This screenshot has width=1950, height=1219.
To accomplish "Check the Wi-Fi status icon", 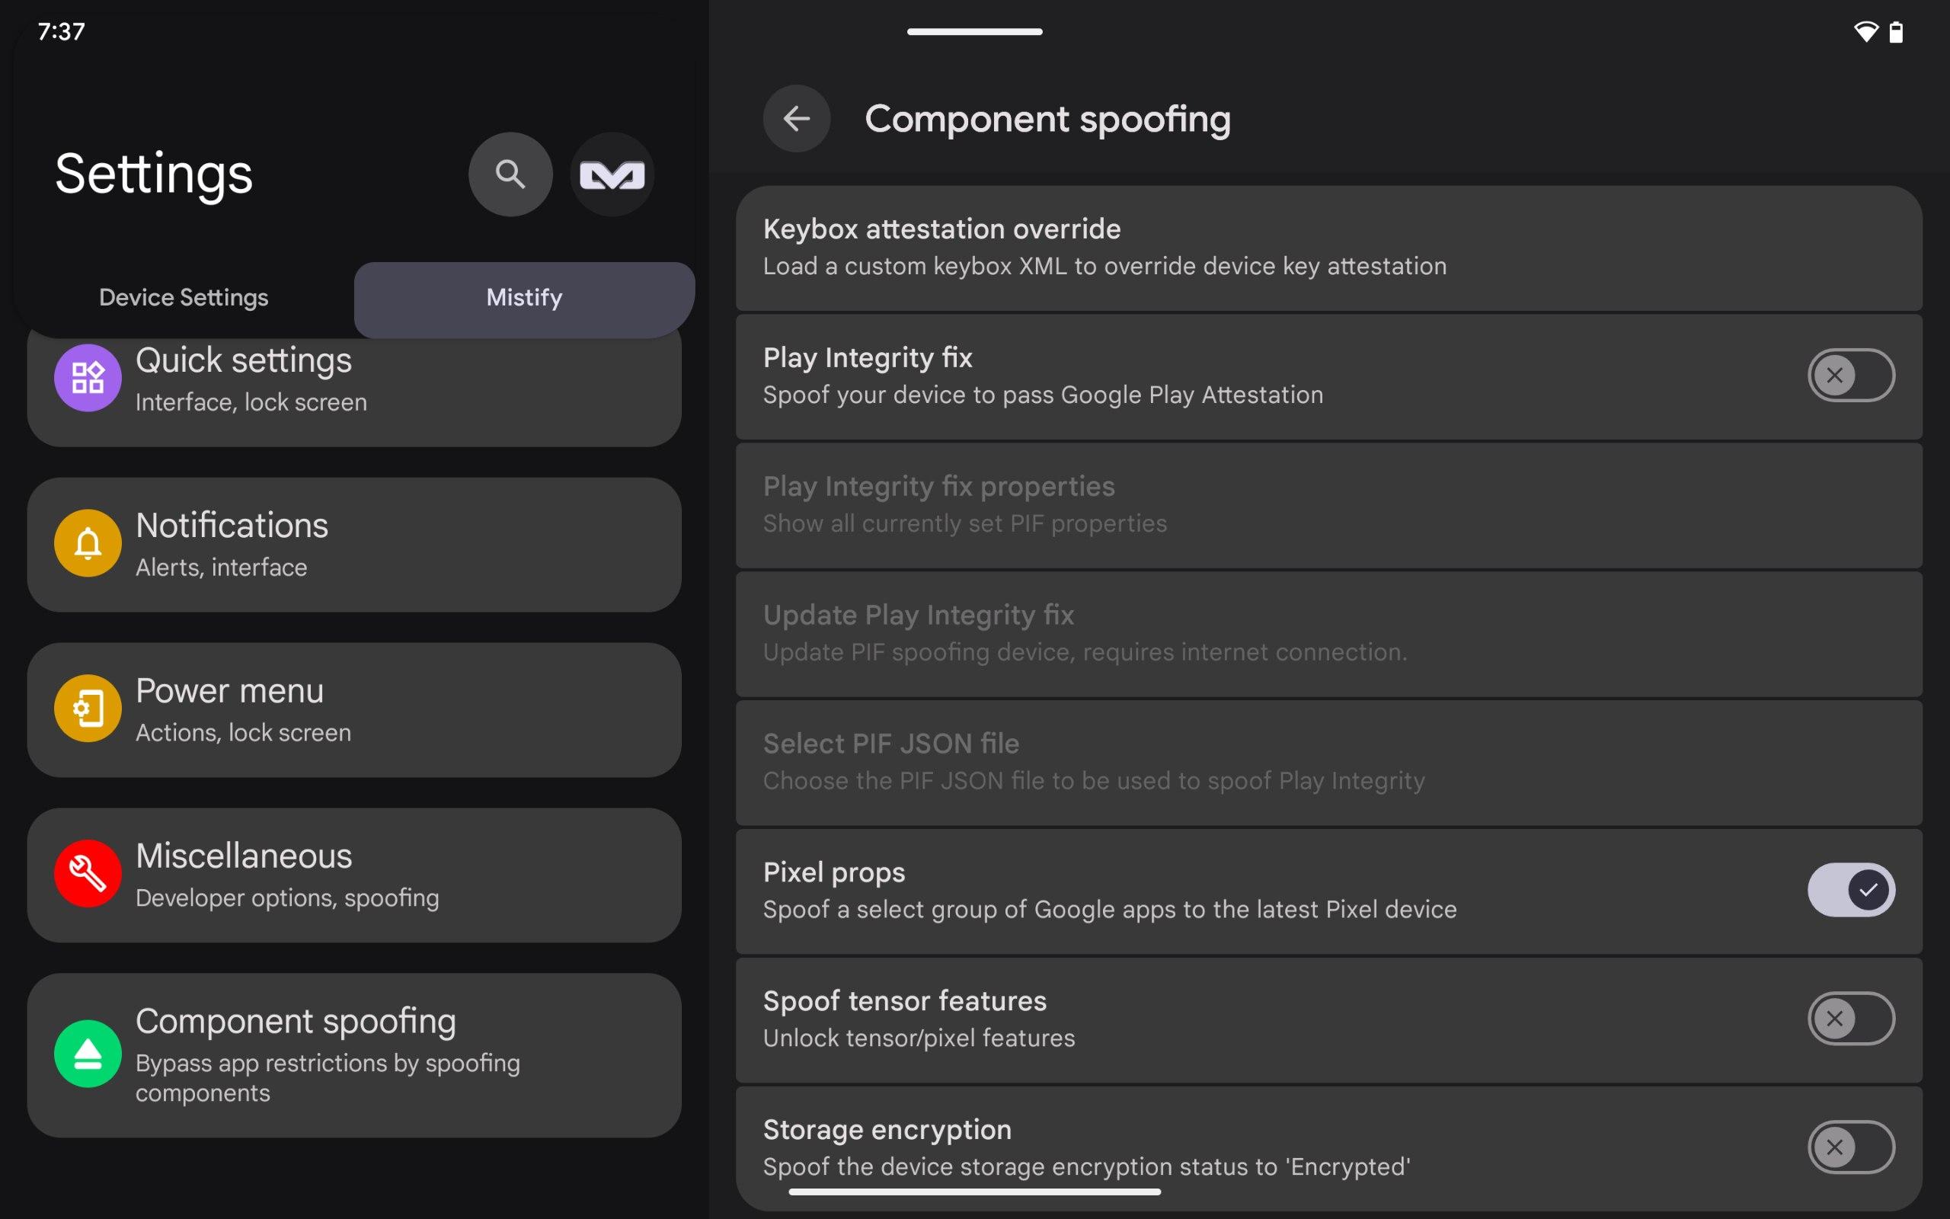I will click(1865, 32).
